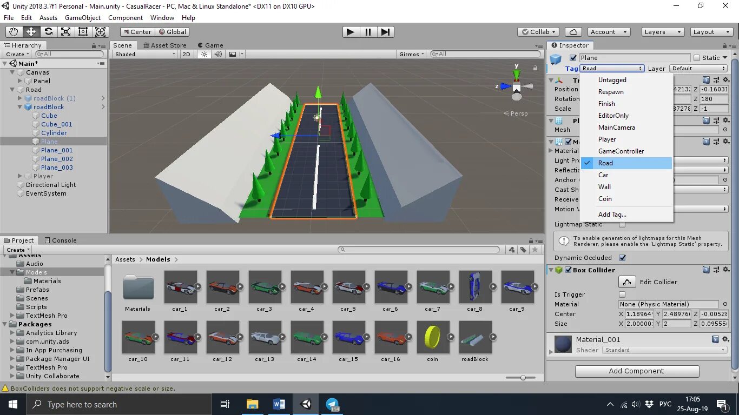Search by type icon in Project panel

(x=511, y=250)
